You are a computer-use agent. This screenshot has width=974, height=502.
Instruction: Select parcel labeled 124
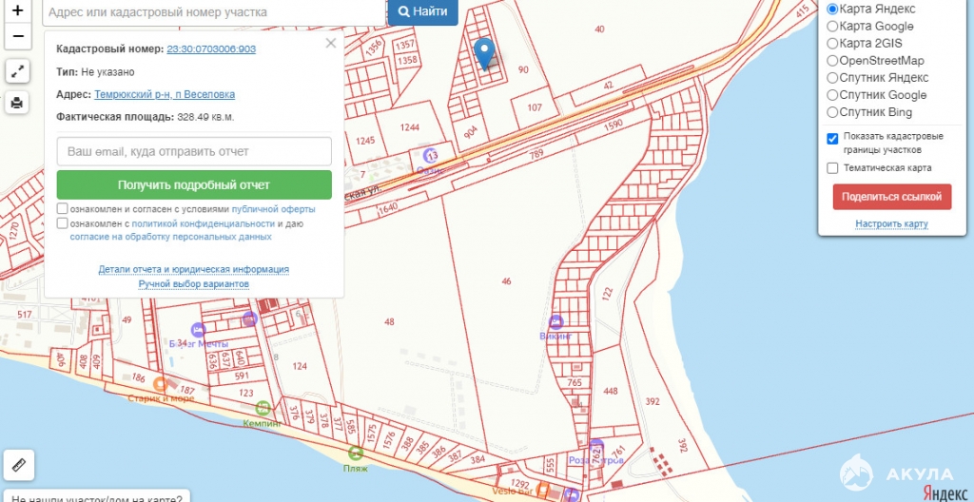pos(300,367)
